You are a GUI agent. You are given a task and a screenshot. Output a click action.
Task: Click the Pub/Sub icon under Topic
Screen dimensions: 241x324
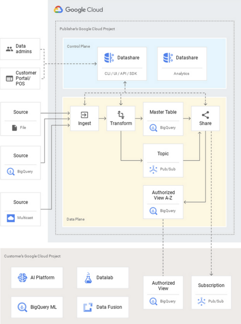pos(153,169)
